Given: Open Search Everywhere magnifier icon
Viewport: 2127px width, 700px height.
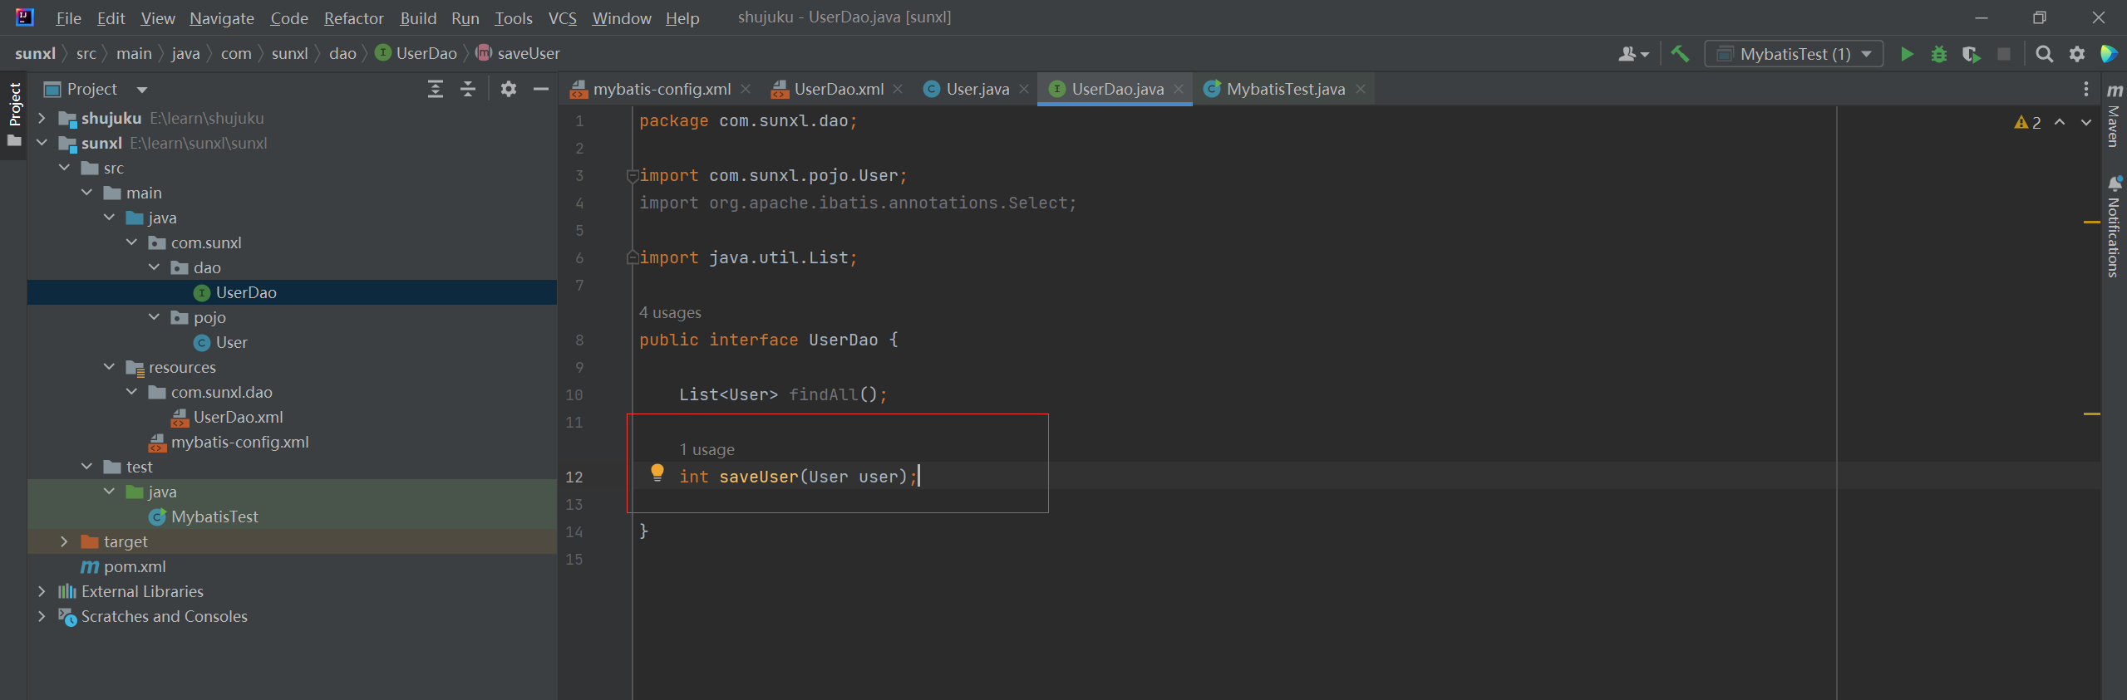Looking at the screenshot, I should point(2044,54).
